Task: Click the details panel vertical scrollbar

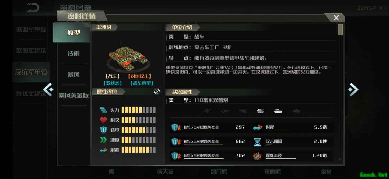Action: point(340,30)
